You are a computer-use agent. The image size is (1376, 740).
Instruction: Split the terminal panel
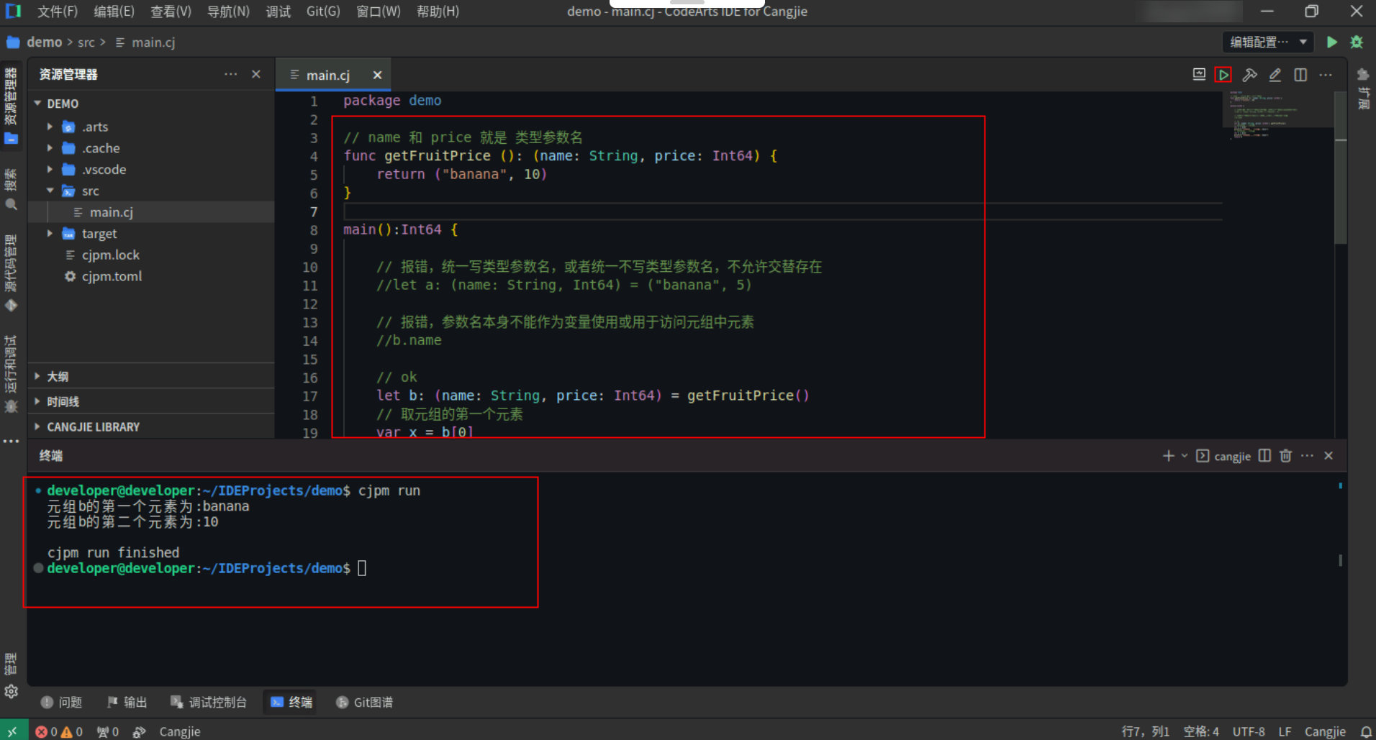(1264, 456)
